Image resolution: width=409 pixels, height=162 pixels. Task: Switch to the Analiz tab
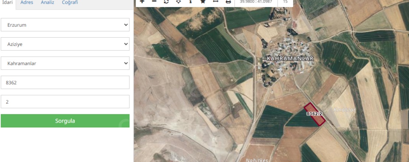point(47,3)
